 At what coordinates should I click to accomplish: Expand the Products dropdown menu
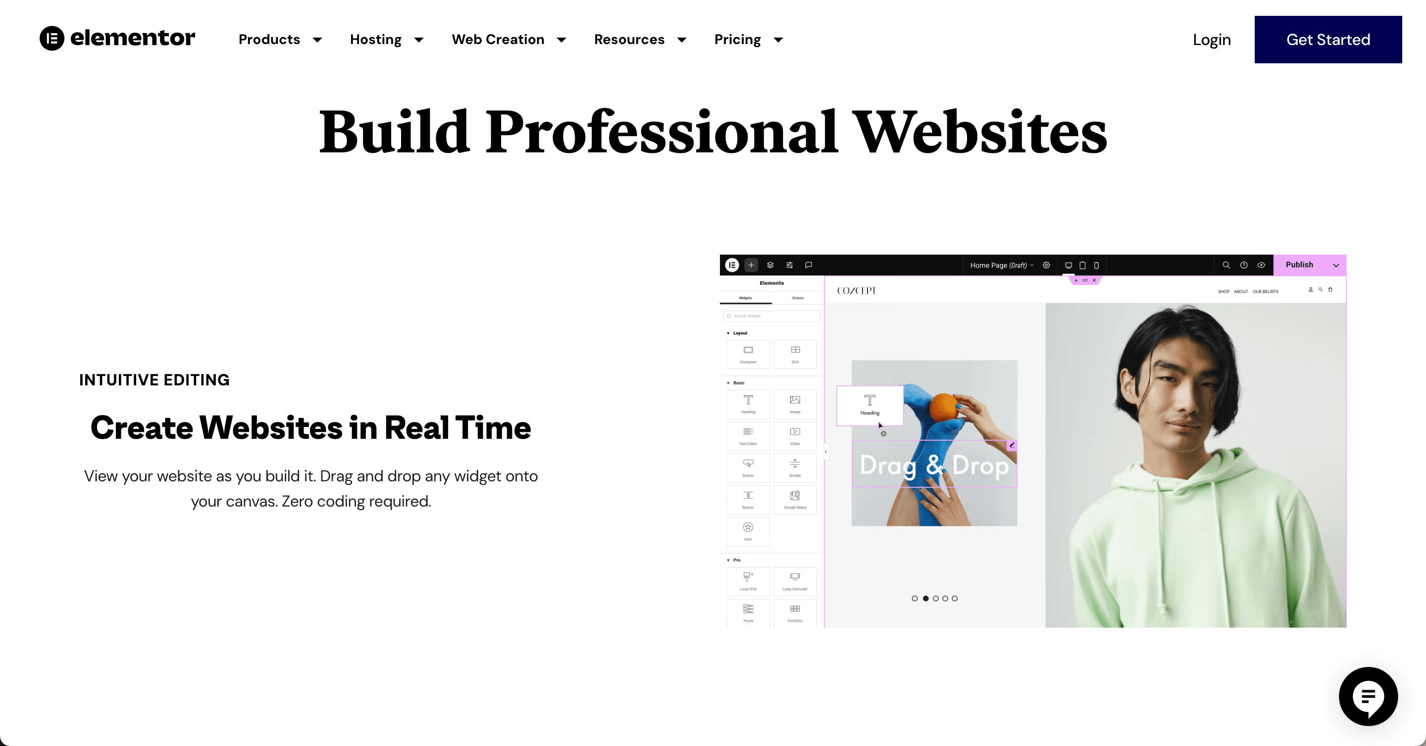click(279, 40)
